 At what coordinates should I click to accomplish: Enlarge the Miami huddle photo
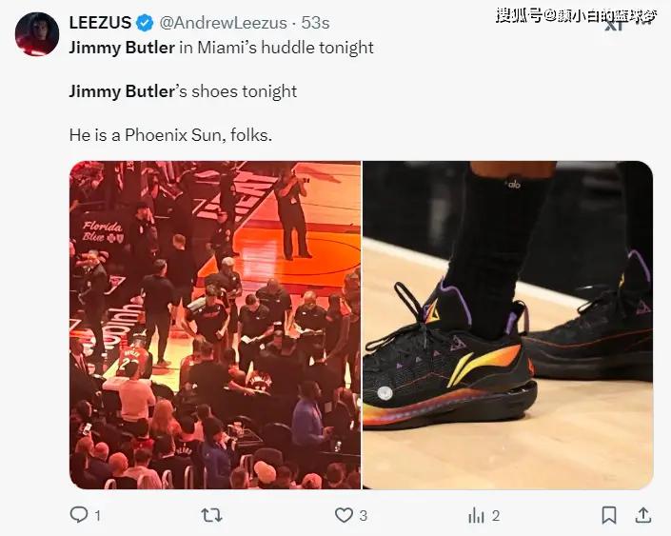click(215, 325)
